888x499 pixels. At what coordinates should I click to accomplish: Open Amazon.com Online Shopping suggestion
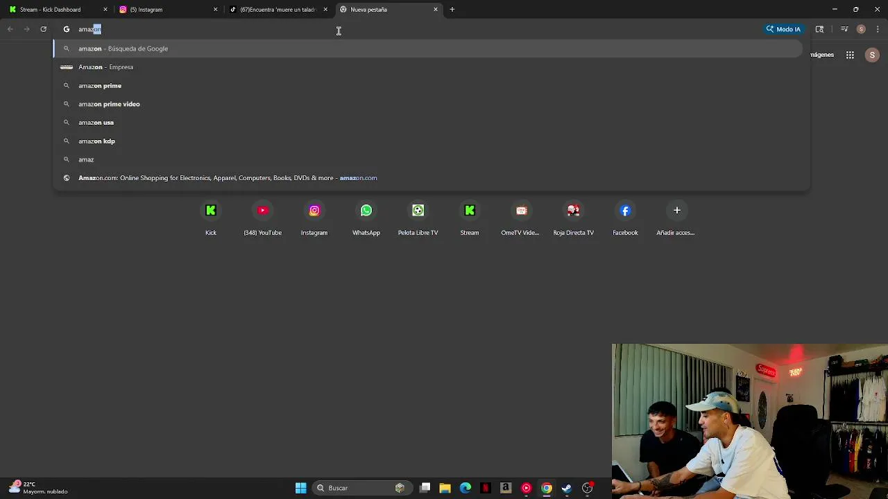427,178
